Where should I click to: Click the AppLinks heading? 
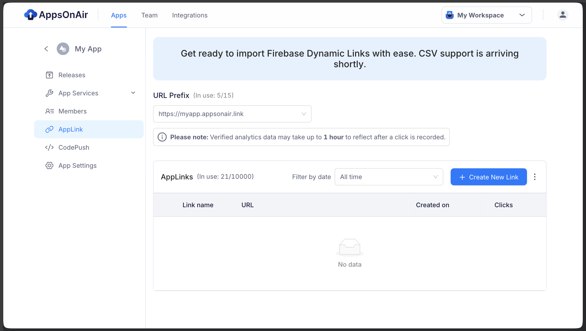point(177,177)
